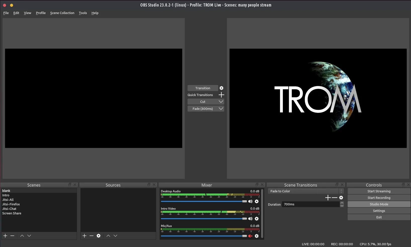Add a new source in the Sources panel
This screenshot has width=411, height=247.
[x=84, y=236]
